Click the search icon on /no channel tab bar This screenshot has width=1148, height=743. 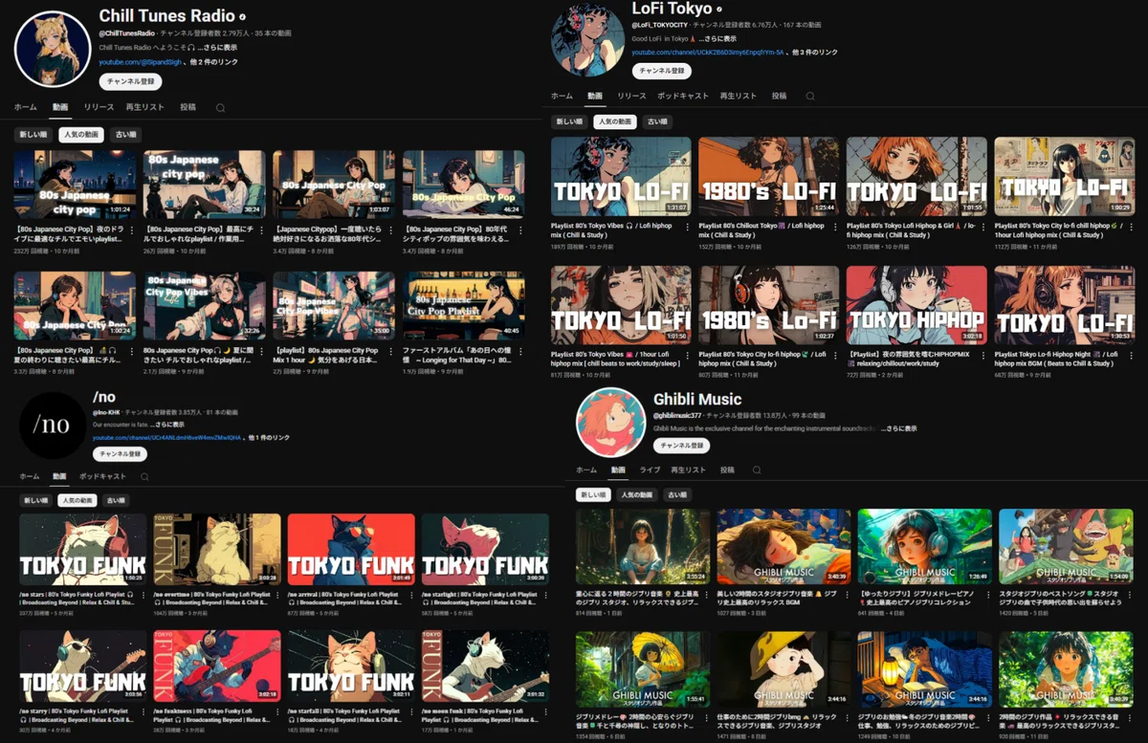(144, 476)
